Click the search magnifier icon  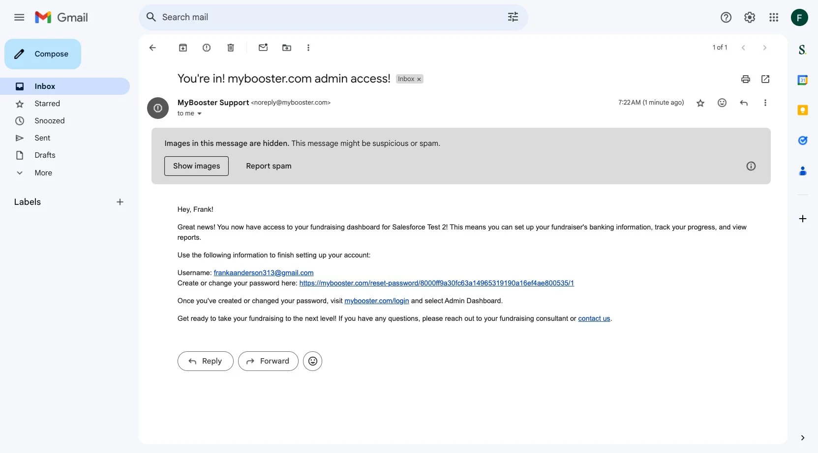(151, 17)
